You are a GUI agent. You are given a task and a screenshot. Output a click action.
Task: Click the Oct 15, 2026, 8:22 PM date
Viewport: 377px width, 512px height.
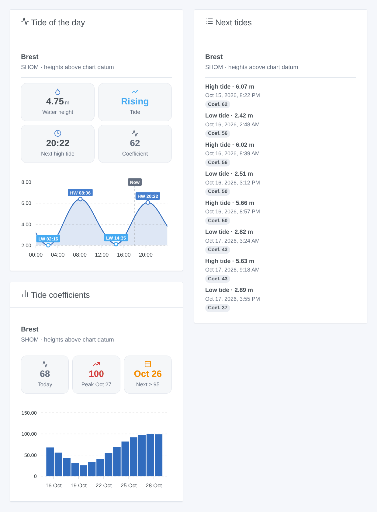point(233,95)
